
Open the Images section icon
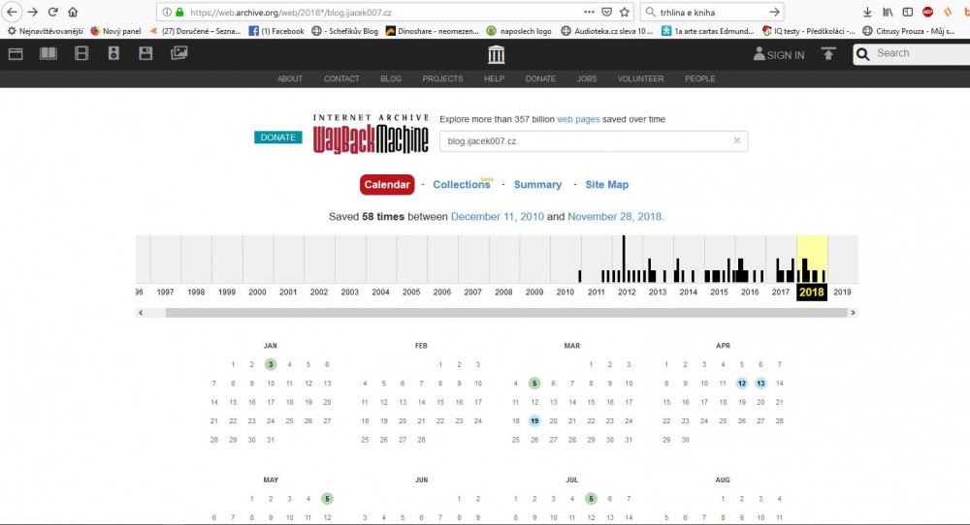(x=178, y=53)
